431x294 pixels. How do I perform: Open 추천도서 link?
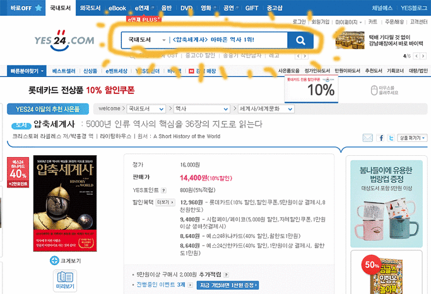pyautogui.click(x=374, y=71)
